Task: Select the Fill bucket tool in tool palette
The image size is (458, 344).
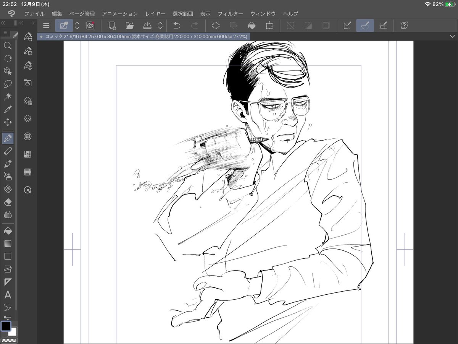Action: [7, 231]
